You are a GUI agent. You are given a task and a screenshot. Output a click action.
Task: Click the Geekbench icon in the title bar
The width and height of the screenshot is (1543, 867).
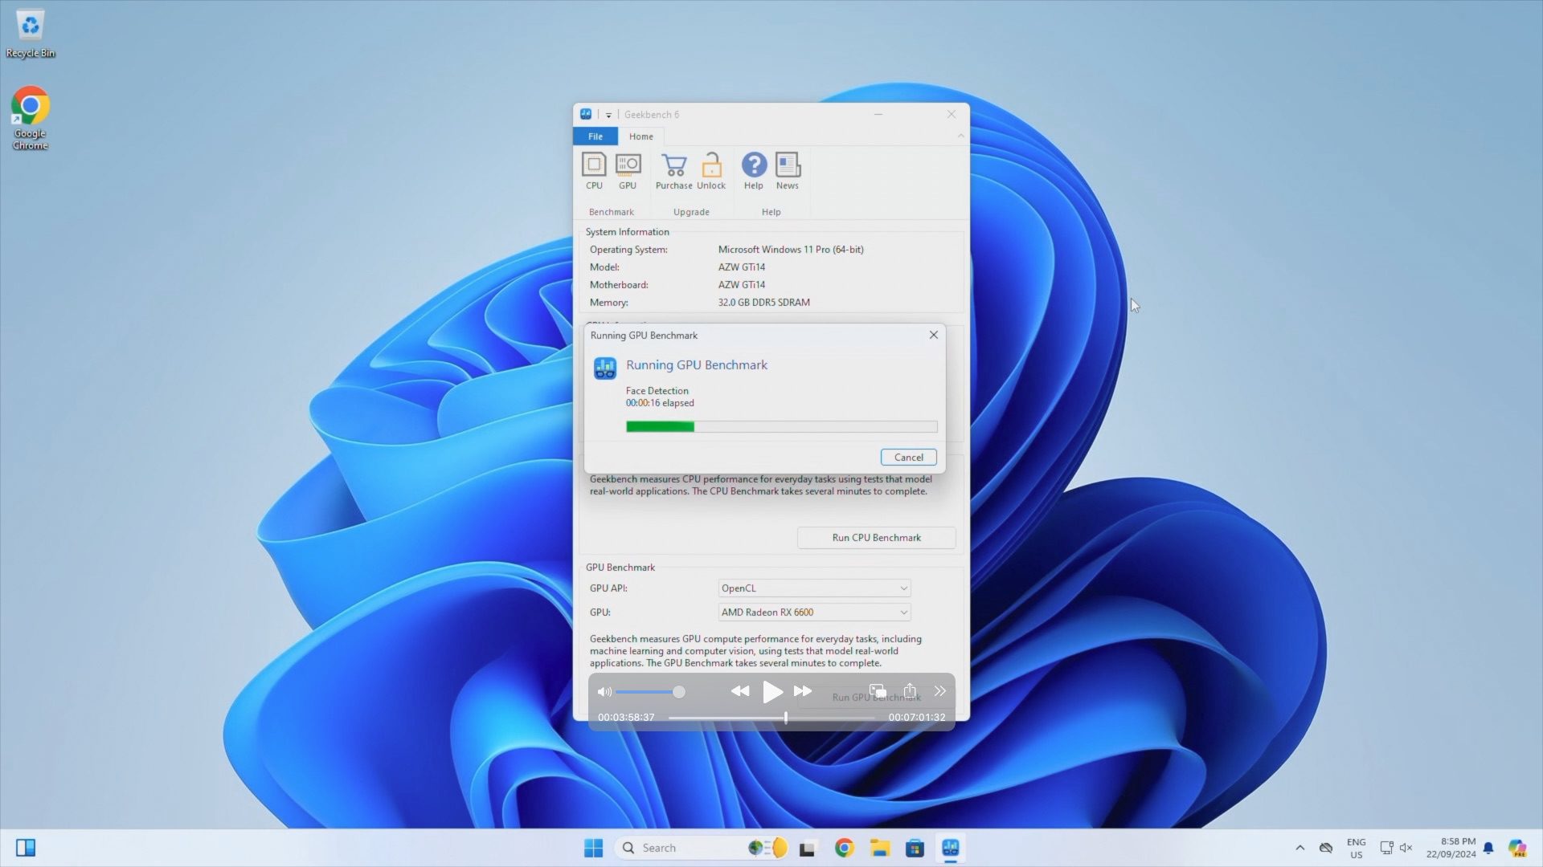coord(586,114)
